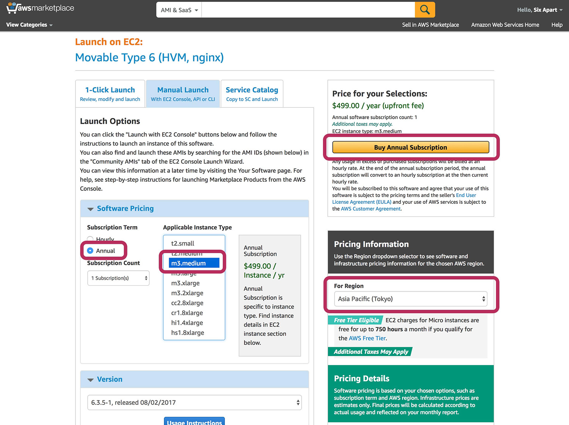Click the Movable Type 6 product title

149,58
